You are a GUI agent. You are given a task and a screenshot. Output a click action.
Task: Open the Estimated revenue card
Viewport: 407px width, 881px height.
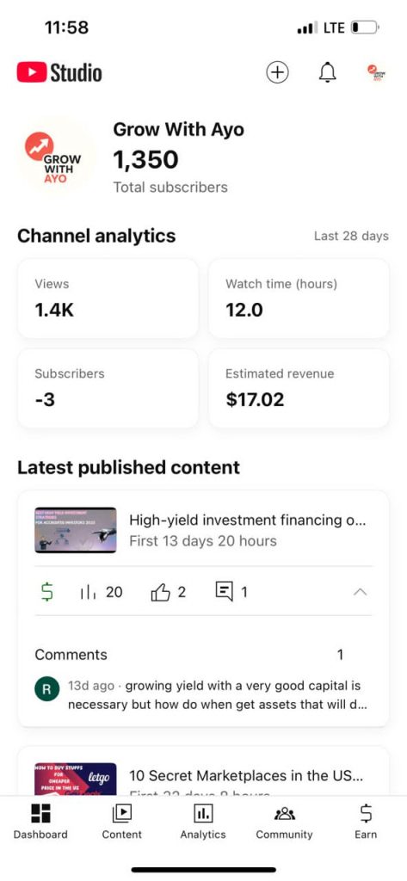(299, 388)
